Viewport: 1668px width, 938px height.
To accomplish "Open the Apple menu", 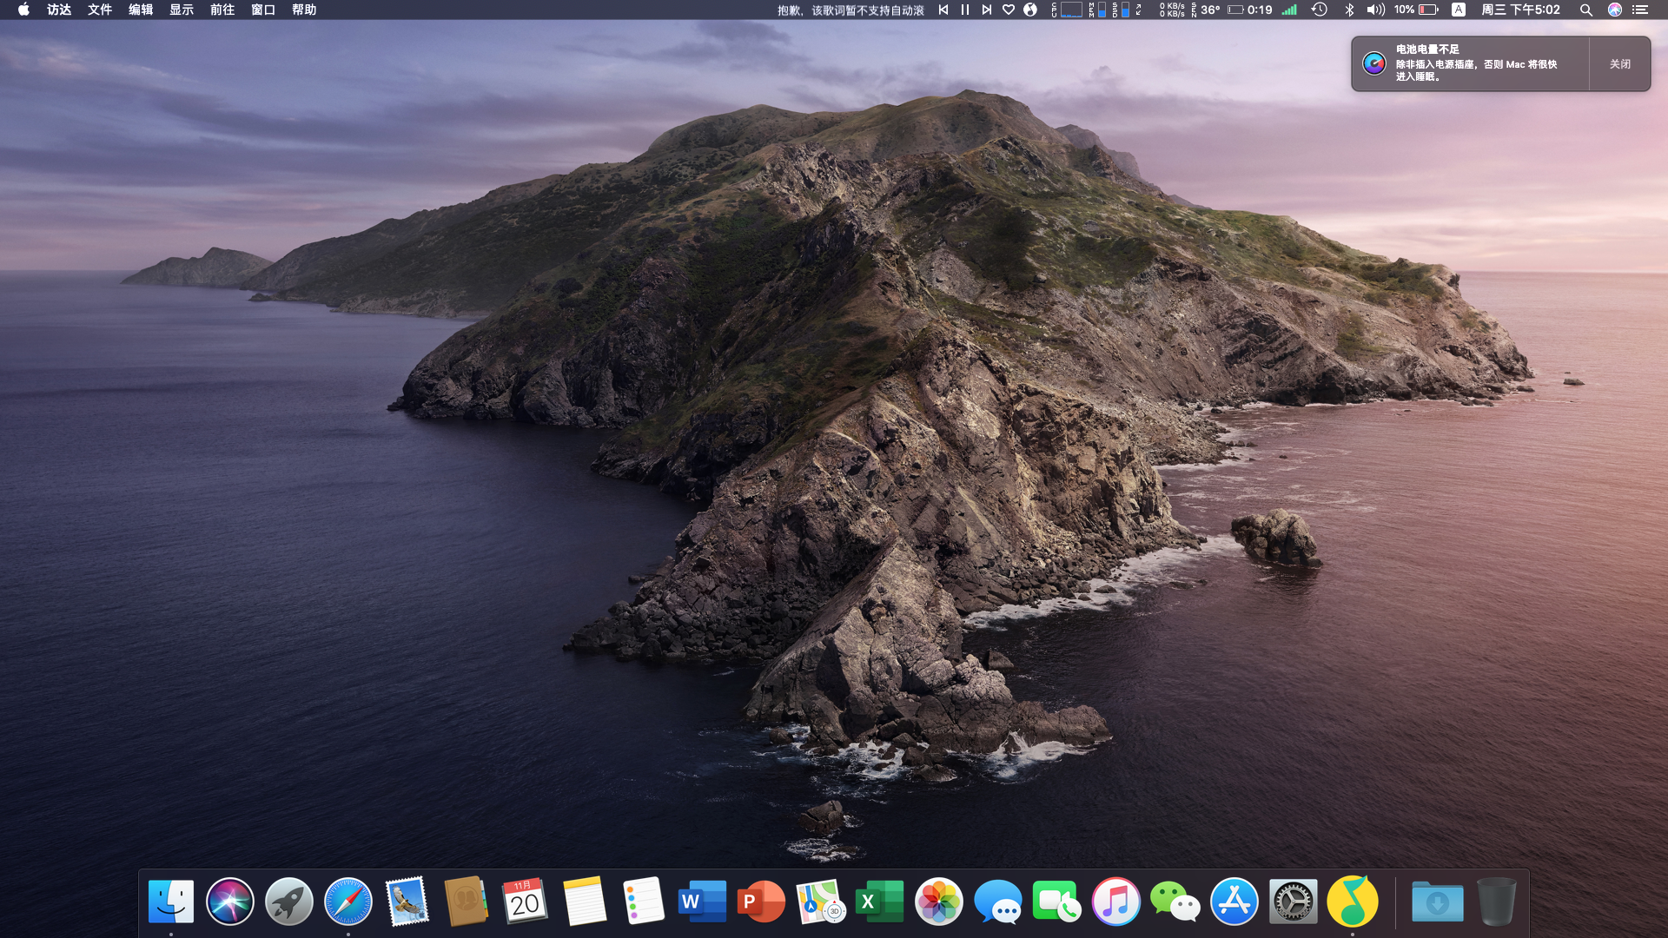I will click(x=23, y=10).
